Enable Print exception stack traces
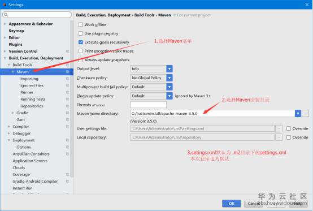 pyautogui.click(x=81, y=51)
